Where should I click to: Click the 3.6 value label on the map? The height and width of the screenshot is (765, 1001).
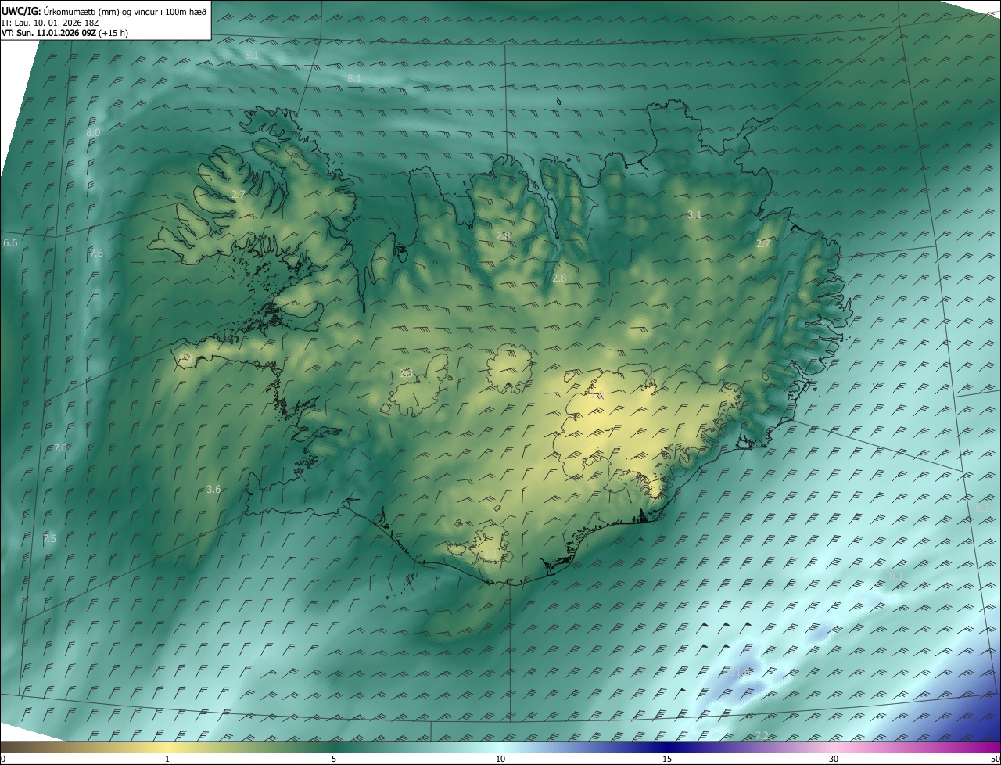[x=213, y=489]
